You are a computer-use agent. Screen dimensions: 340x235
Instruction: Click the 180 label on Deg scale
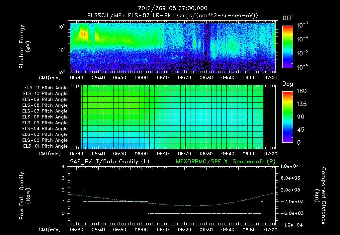[x=301, y=91]
